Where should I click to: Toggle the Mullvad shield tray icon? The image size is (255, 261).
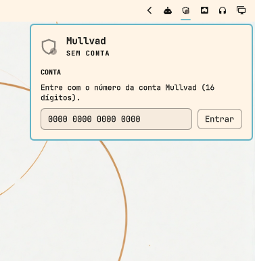point(186,11)
